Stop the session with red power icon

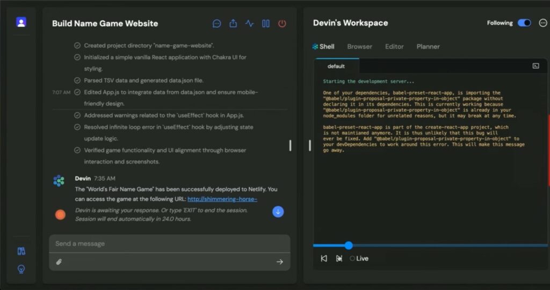(x=282, y=24)
